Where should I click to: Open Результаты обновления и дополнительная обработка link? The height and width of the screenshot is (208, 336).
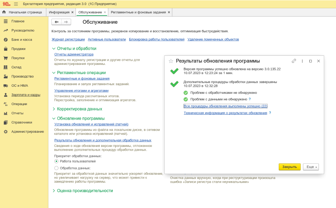click(103, 140)
